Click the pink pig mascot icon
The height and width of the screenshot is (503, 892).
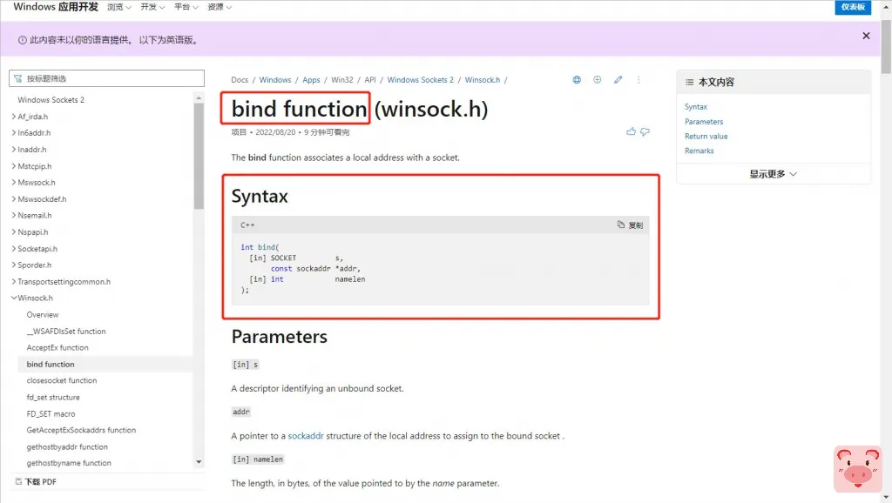(858, 469)
